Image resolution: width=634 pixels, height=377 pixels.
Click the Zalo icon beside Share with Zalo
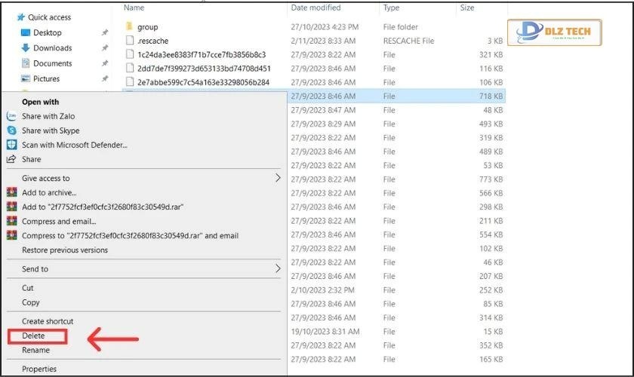pos(12,116)
